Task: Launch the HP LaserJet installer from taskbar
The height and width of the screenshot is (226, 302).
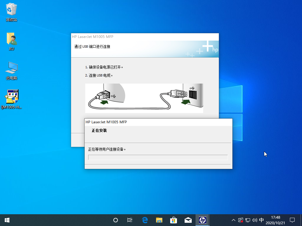Action: 203,220
